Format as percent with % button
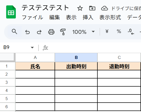The width and height of the screenshot is (141, 112). 119,31
